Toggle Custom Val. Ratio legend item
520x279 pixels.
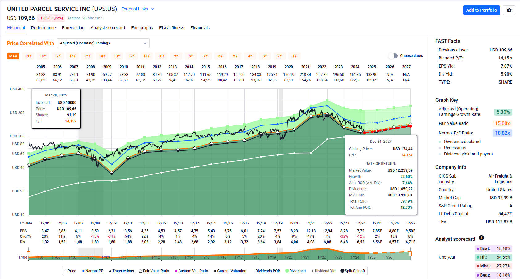[x=191, y=271]
